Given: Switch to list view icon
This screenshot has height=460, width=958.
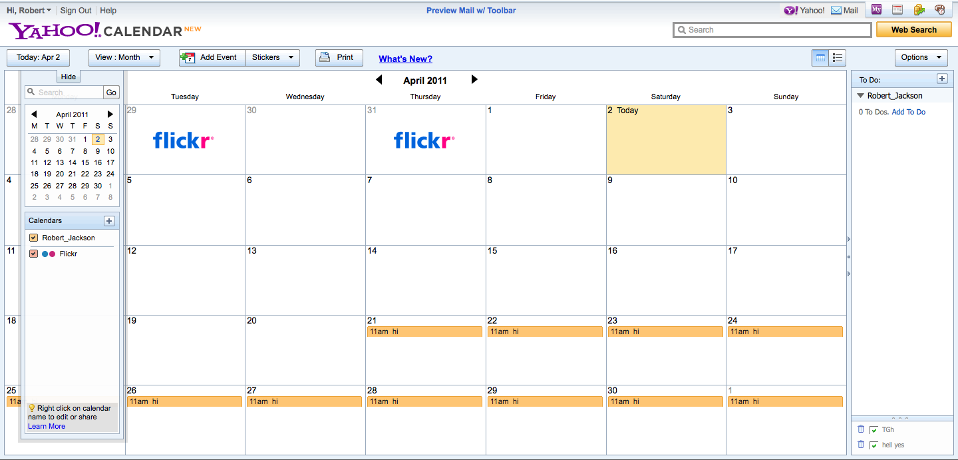Looking at the screenshot, I should click(838, 58).
